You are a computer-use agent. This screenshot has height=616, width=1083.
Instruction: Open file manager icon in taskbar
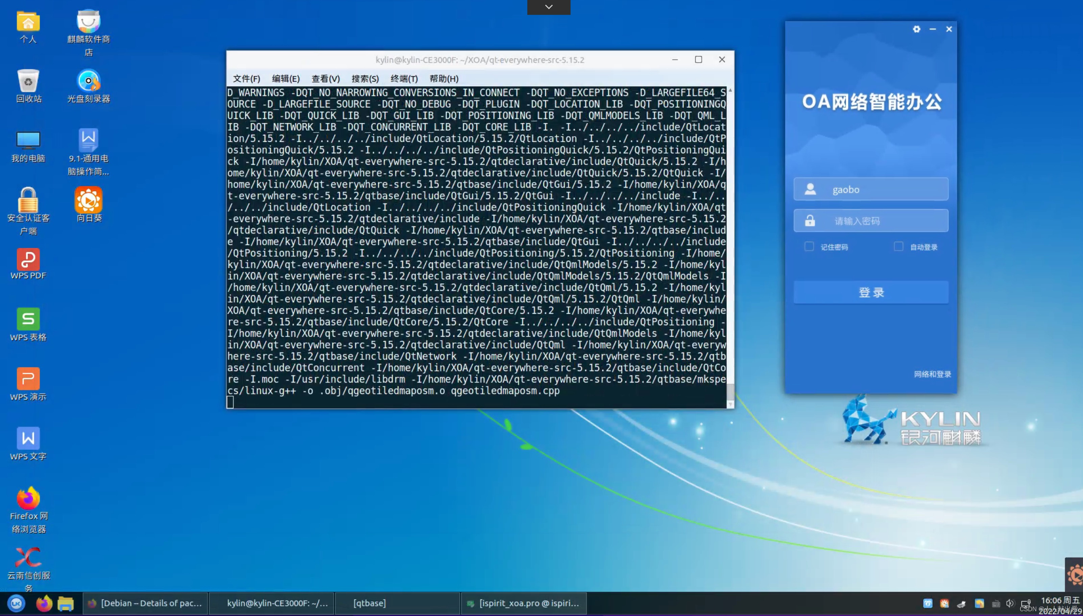[66, 603]
